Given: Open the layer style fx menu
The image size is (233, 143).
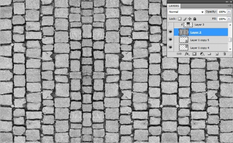Looking at the screenshot, I should [187, 54].
